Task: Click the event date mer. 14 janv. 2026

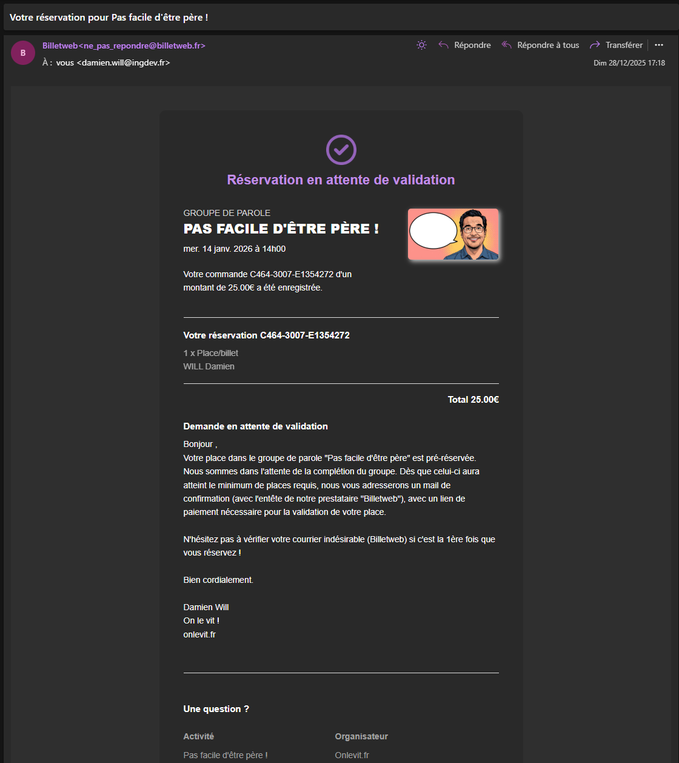Action: click(234, 249)
